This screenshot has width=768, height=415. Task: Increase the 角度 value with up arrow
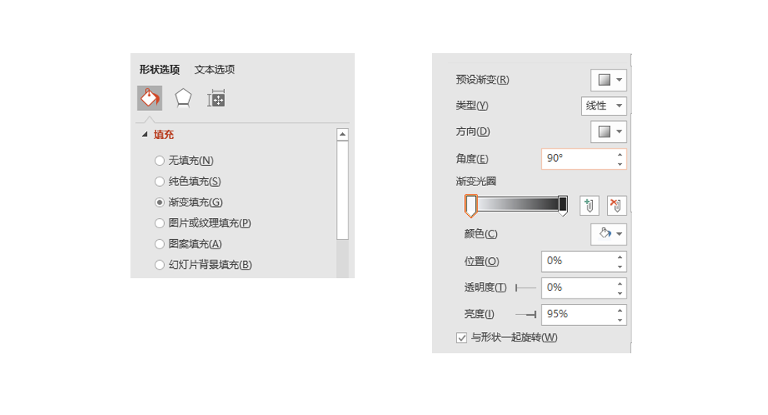point(620,154)
